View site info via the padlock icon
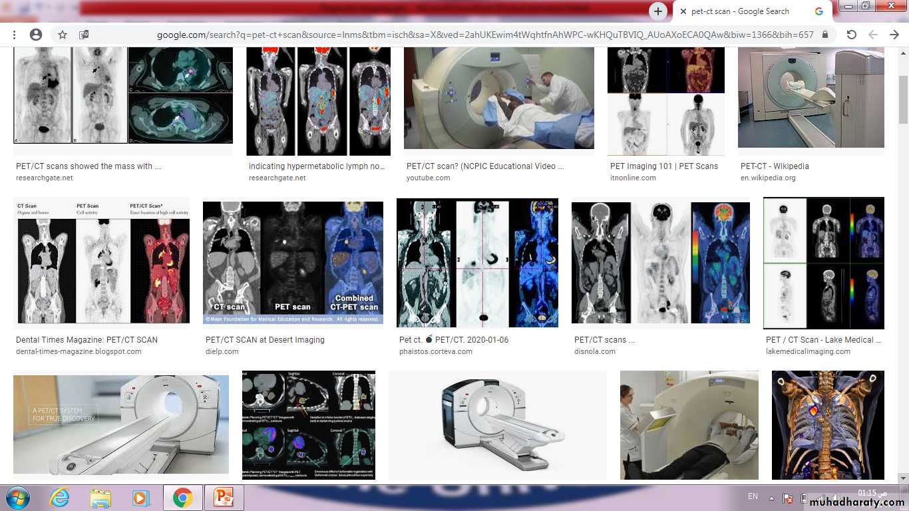 coord(825,35)
